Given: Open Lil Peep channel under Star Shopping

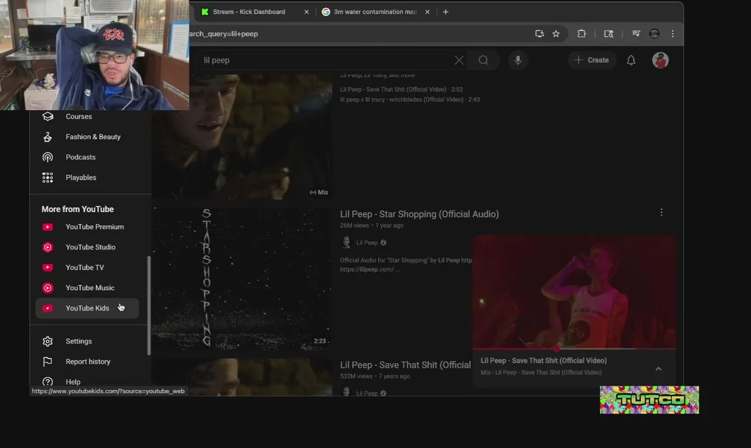Looking at the screenshot, I should [x=367, y=243].
